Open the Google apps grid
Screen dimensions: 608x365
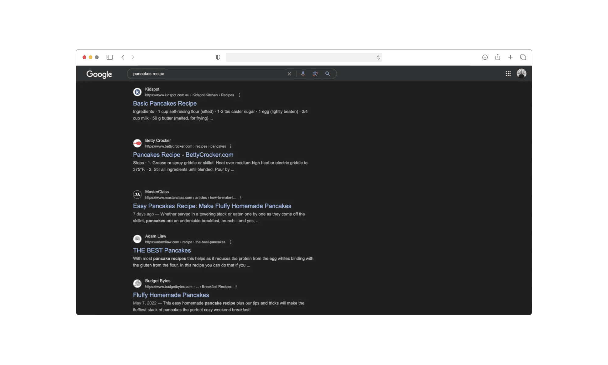point(508,74)
